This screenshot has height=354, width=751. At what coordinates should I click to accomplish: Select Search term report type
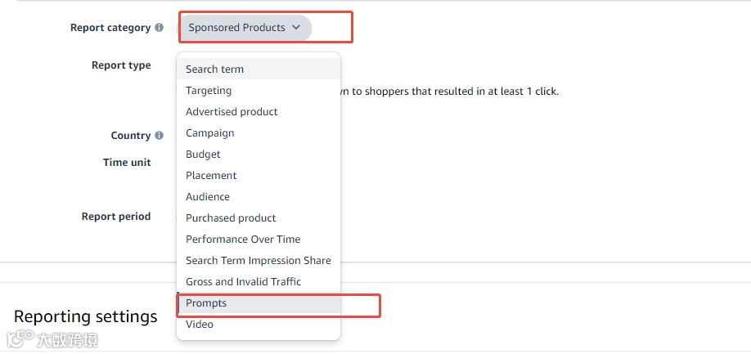tap(214, 69)
